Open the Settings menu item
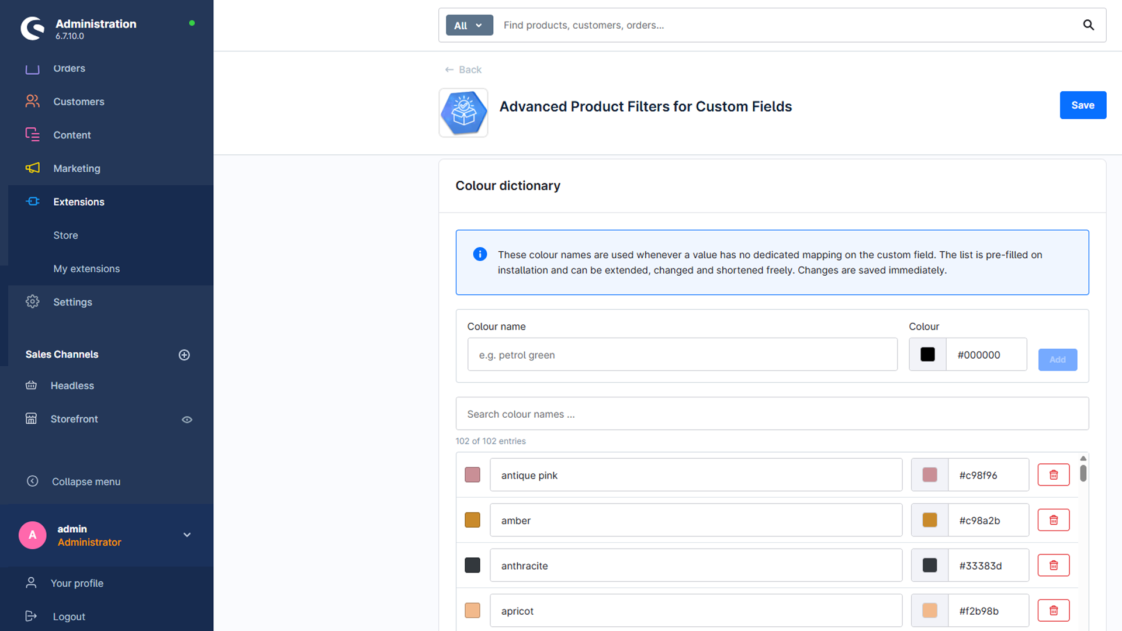 click(72, 301)
